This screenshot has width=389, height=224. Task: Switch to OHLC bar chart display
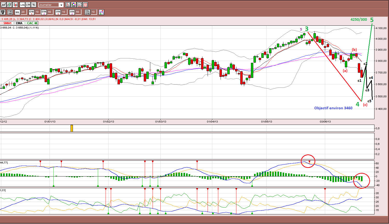point(9,5)
